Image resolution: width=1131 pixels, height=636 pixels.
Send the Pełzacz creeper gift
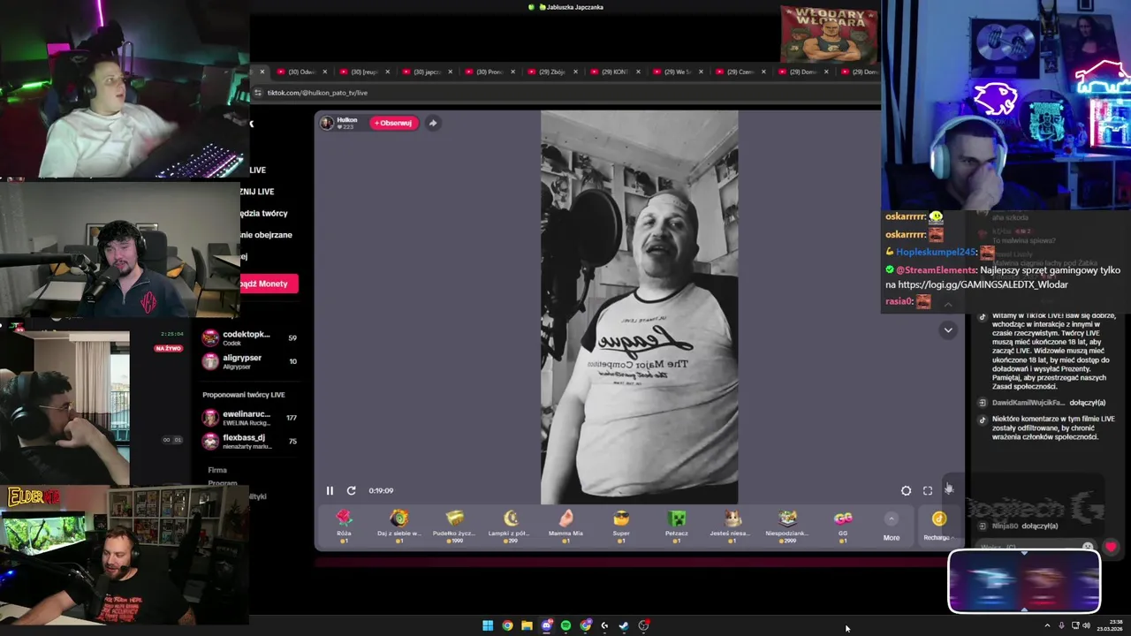click(677, 525)
